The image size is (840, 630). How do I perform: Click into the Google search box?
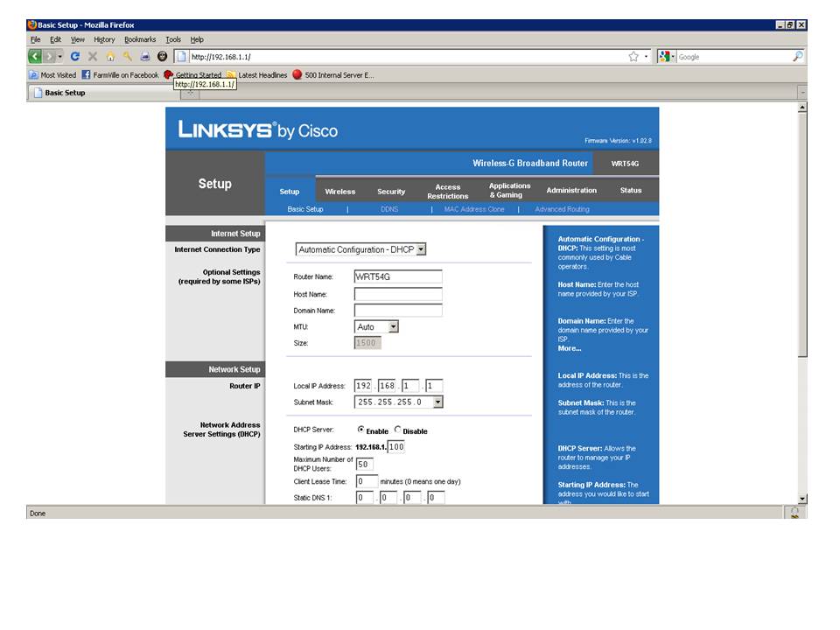tap(734, 56)
